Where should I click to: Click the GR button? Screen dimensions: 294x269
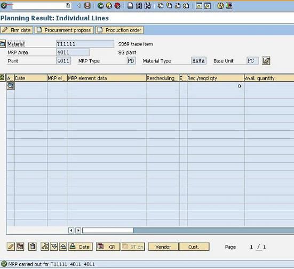108,247
